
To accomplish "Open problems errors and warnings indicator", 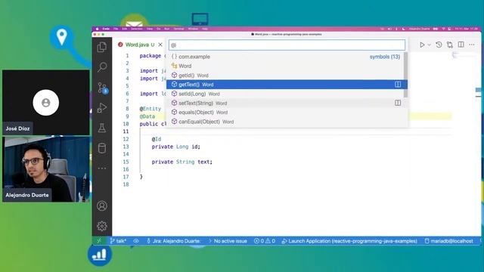I will [x=265, y=241].
